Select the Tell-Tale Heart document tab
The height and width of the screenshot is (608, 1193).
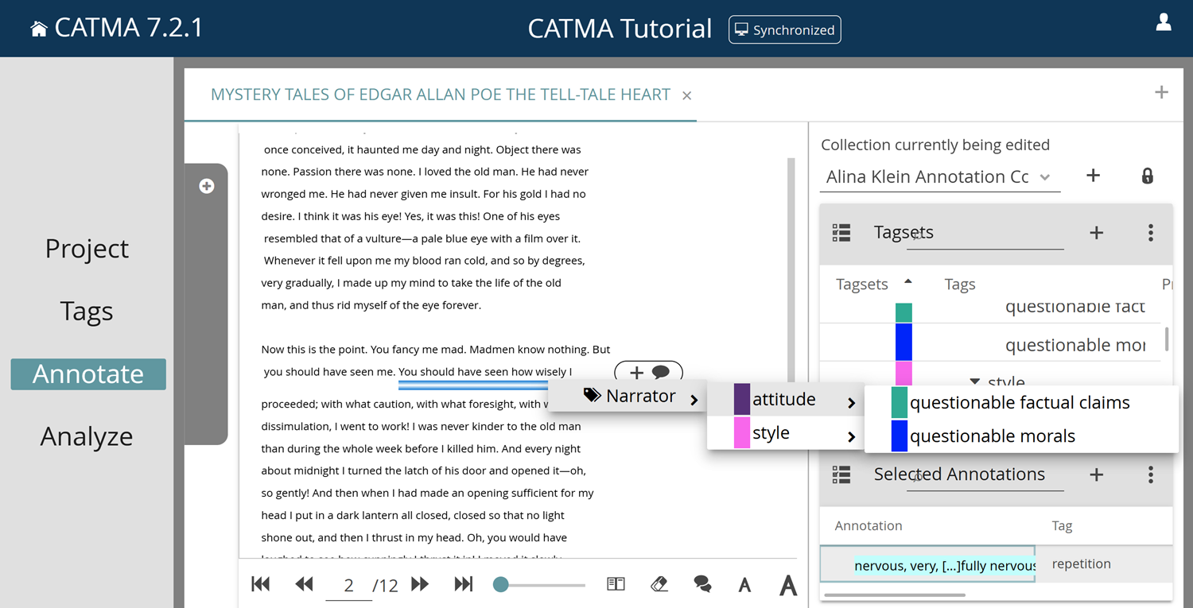pos(441,95)
